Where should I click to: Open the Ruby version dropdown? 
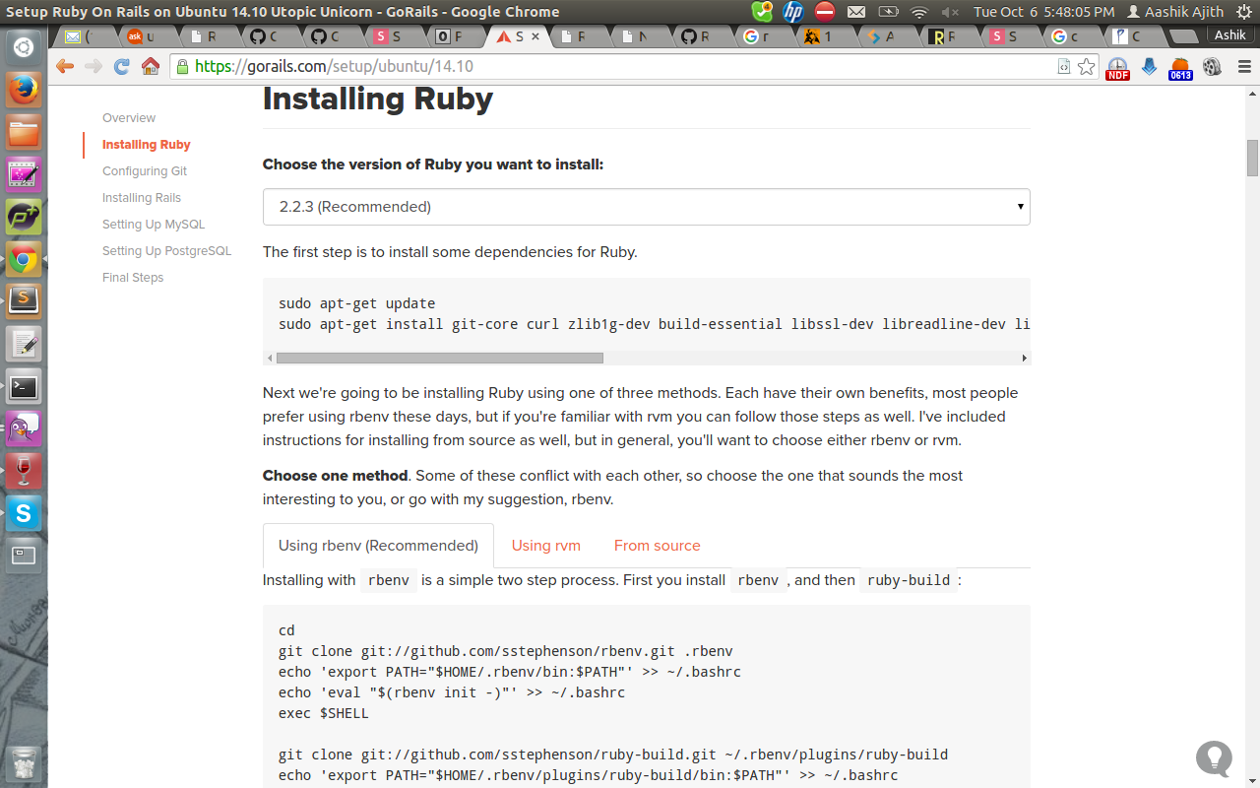(x=646, y=207)
